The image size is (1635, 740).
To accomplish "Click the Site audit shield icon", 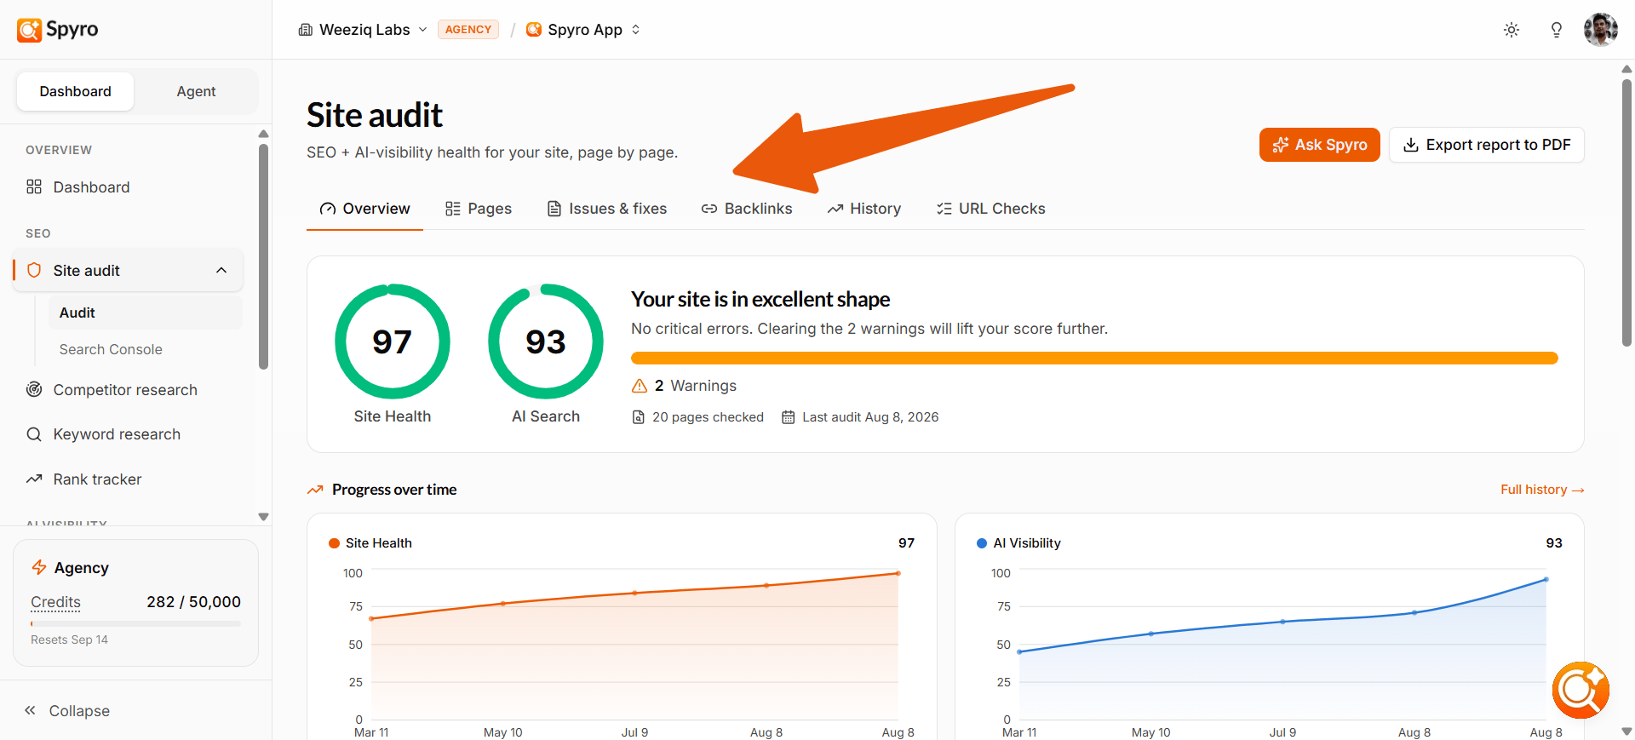I will coord(34,270).
